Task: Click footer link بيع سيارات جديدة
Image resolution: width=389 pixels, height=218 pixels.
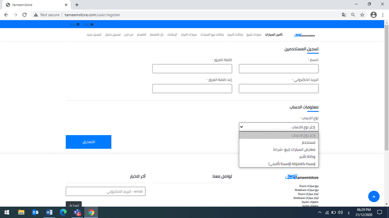Action: [x=309, y=186]
